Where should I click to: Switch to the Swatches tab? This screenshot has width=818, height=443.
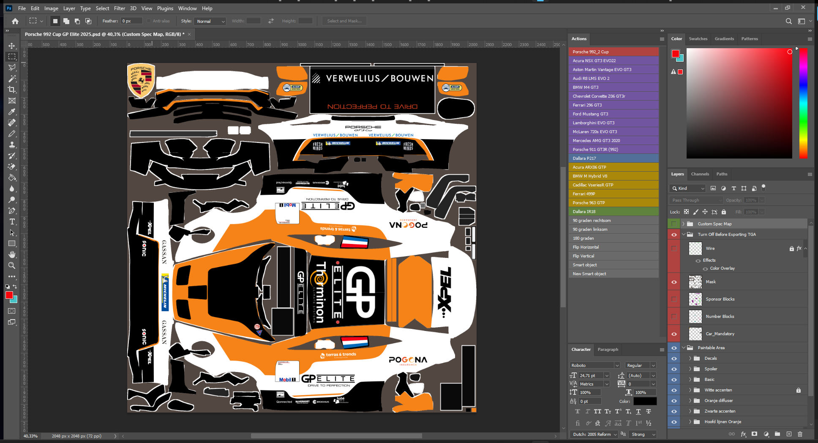pos(698,39)
